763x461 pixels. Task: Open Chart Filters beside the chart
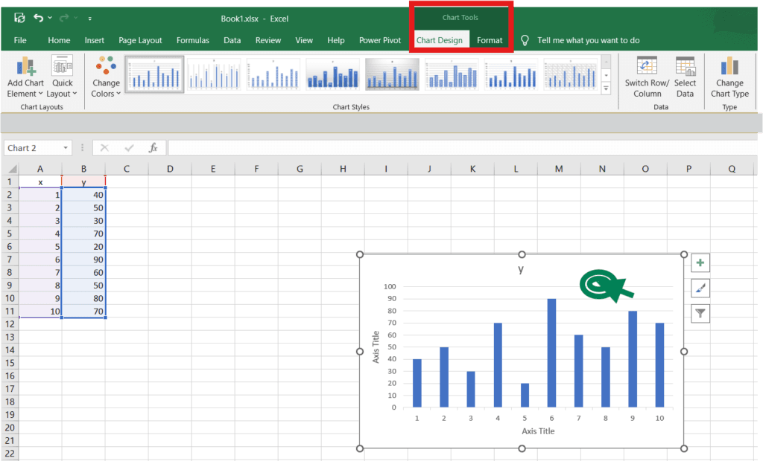[700, 313]
